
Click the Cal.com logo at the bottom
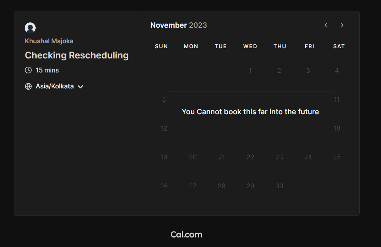point(186,234)
